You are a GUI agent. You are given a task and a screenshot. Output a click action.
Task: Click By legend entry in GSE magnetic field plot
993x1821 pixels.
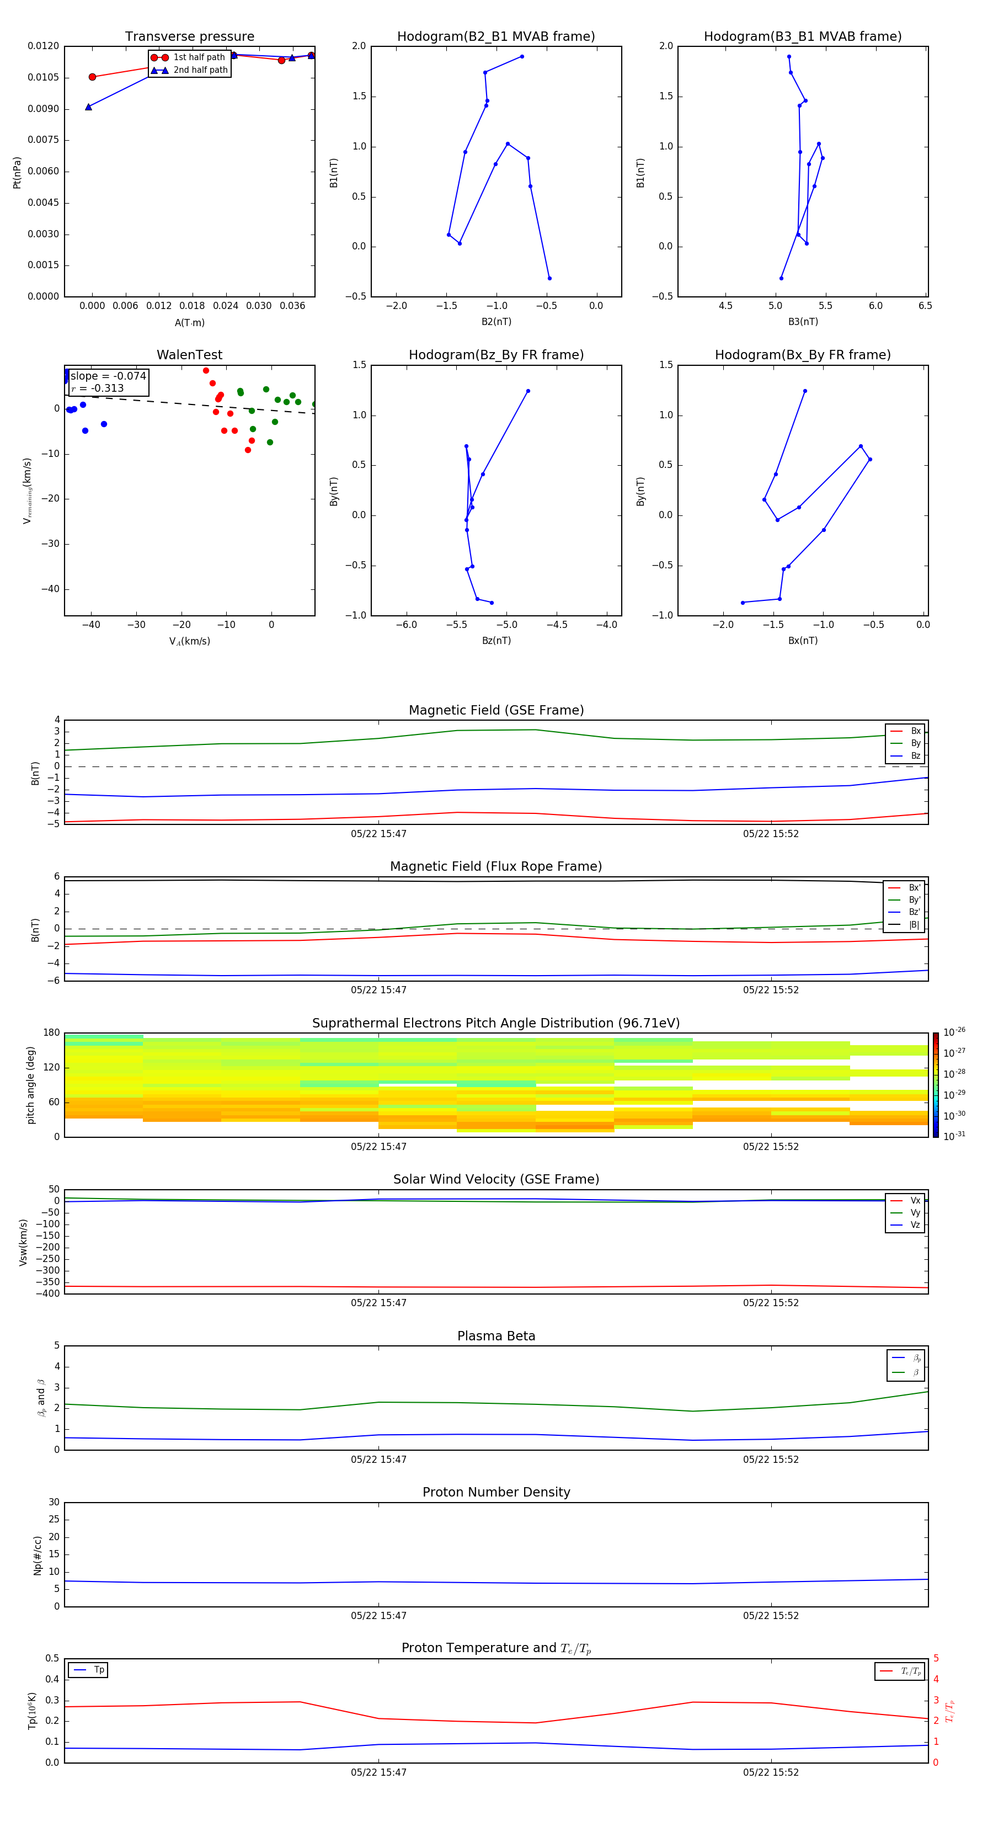905,743
